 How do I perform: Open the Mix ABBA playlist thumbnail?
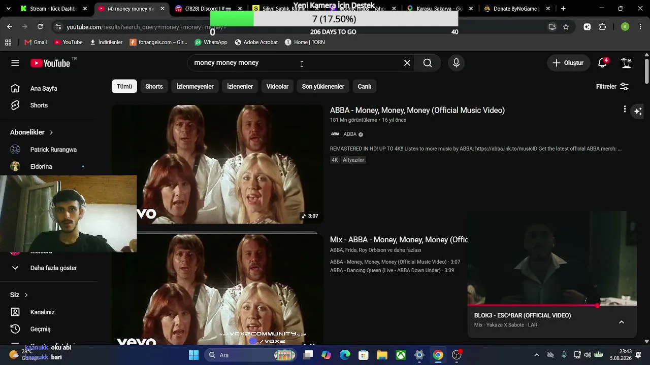(x=217, y=290)
